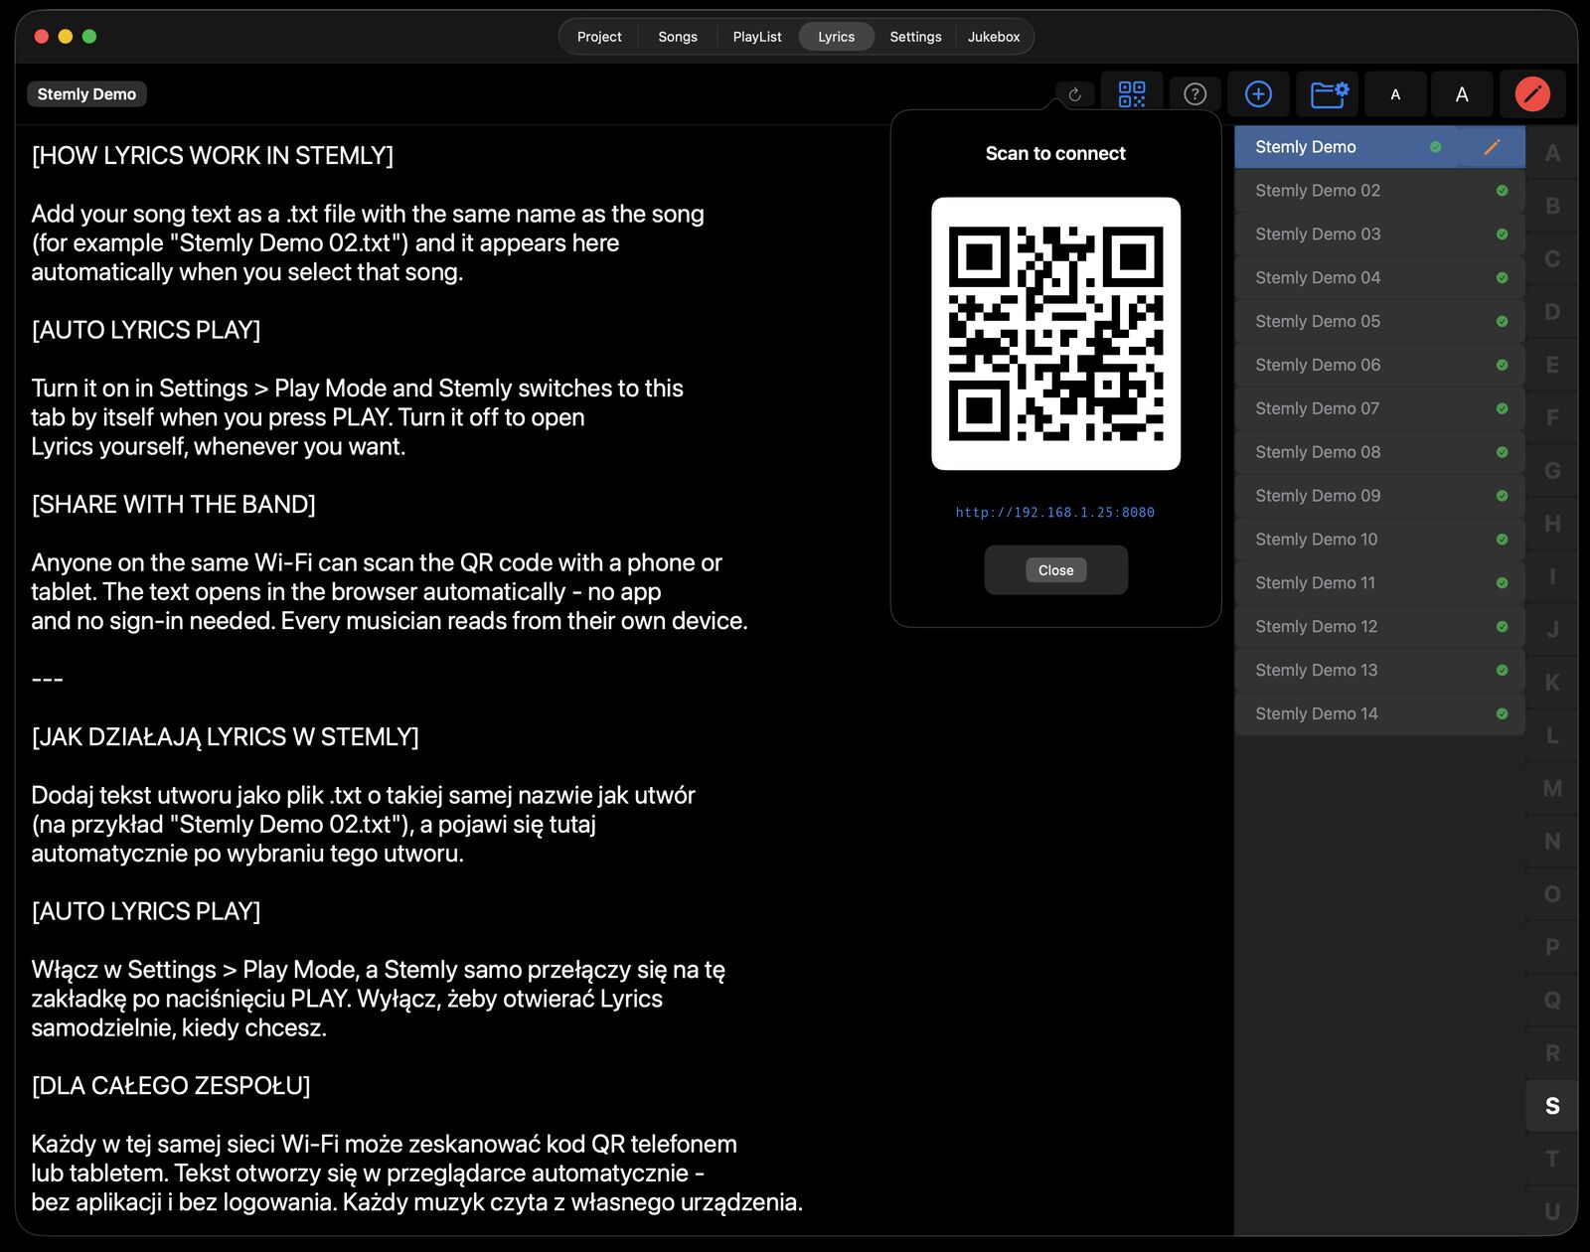Screen dimensions: 1590x1252
Task: Increase font size with large A
Action: 1462,94
